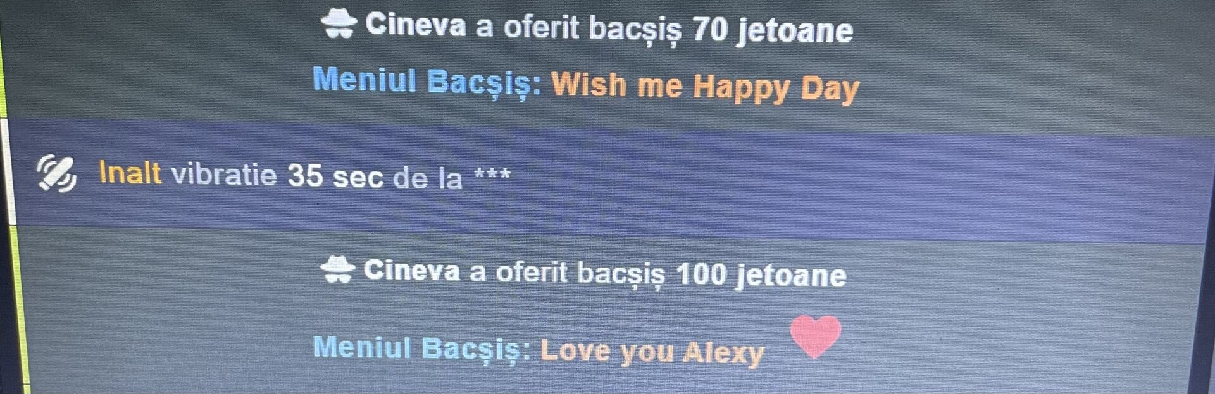Viewport: 1215px width, 394px height.
Task: Click the word "vibratie" in the purple row
Action: [x=224, y=174]
